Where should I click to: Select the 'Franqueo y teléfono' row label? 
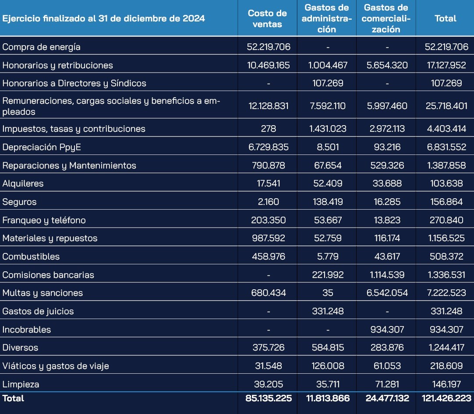[44, 221]
